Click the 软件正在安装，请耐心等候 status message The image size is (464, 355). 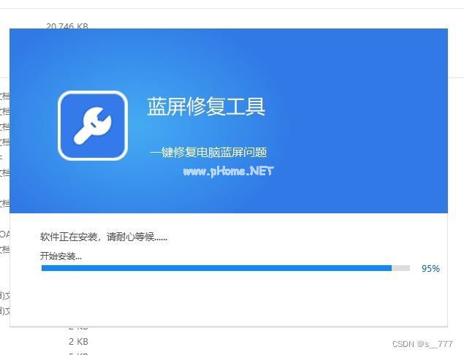click(x=104, y=237)
